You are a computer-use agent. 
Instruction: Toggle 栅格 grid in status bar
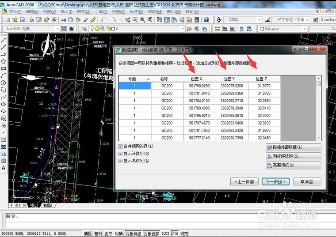[98, 233]
